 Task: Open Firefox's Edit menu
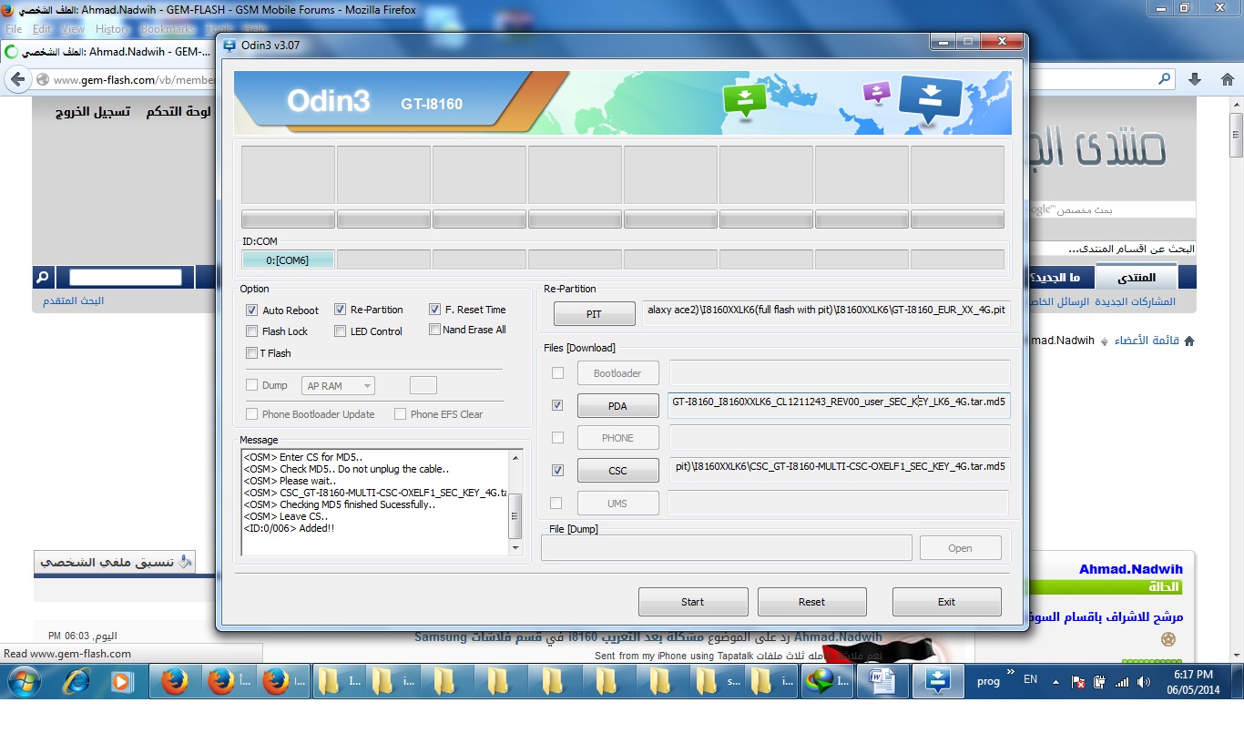coord(42,29)
